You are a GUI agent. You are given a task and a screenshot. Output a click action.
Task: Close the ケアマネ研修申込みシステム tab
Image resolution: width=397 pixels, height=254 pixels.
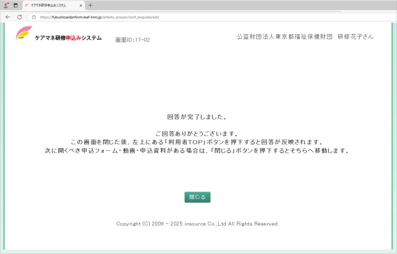coord(81,5)
